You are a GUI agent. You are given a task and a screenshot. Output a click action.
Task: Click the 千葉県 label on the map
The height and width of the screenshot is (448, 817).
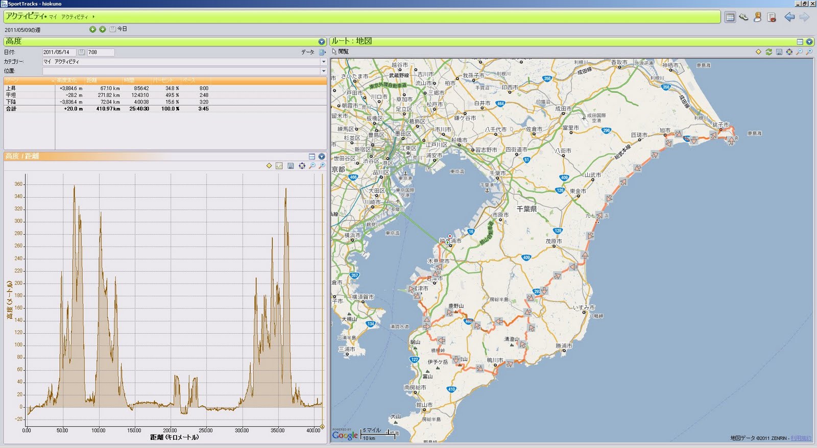tap(526, 209)
